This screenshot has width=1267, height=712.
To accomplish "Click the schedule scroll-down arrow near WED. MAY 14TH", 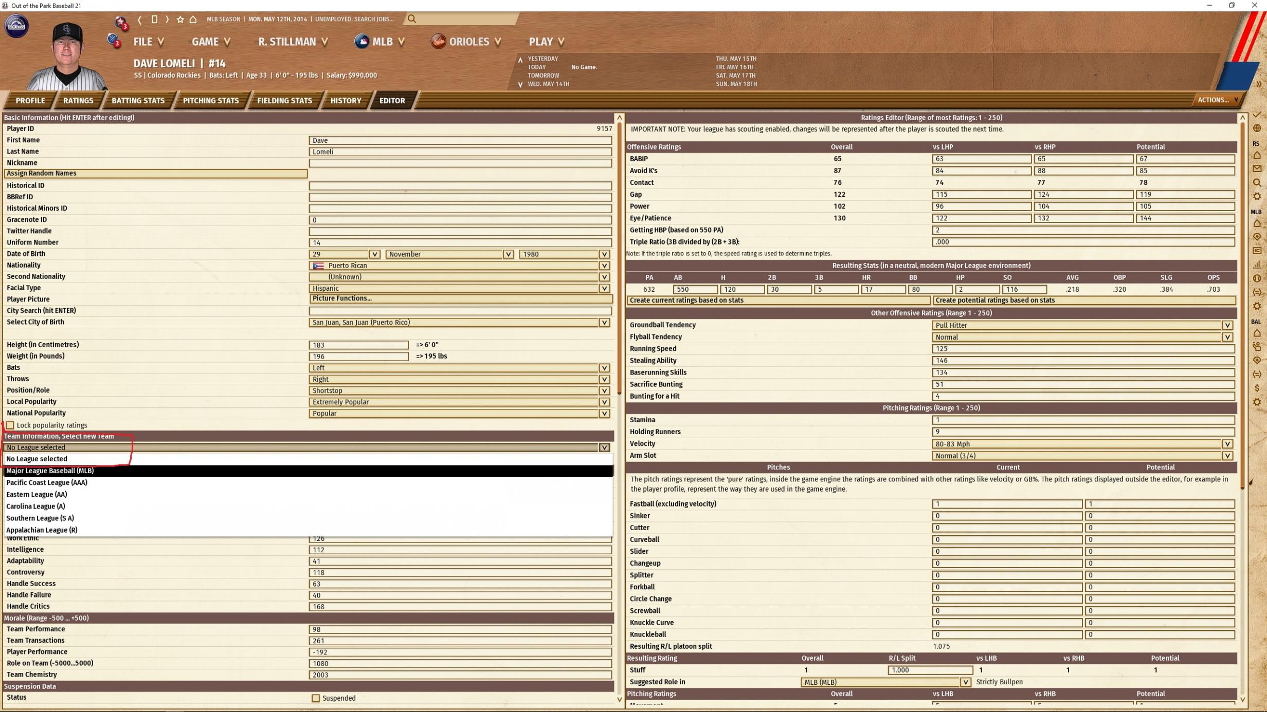I will (x=520, y=85).
